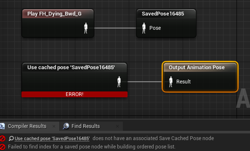Viewport: 250px width, 151px height.
Task: Click wire between Play FH_Dying_Bwd_G and SavedPose16485
Action: 115,28
